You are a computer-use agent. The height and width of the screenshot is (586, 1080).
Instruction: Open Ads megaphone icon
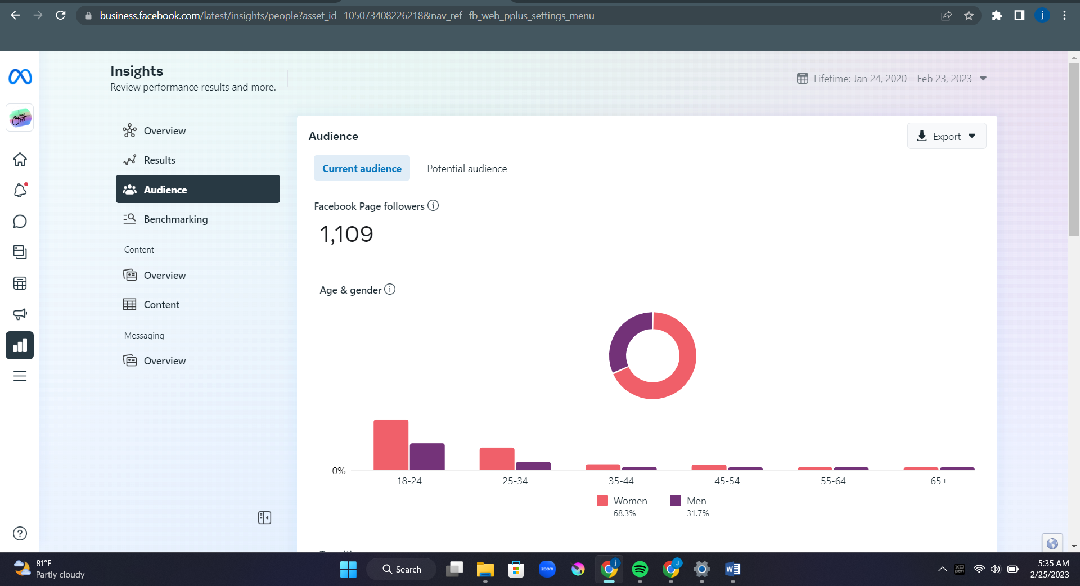pos(20,314)
